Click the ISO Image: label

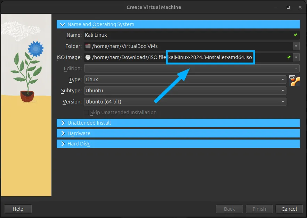click(69, 57)
